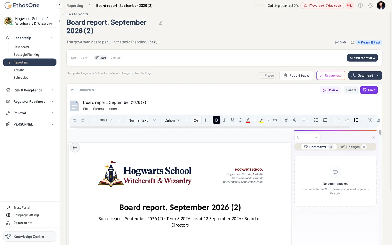Click the Reporting breadcrumb

coord(75,6)
